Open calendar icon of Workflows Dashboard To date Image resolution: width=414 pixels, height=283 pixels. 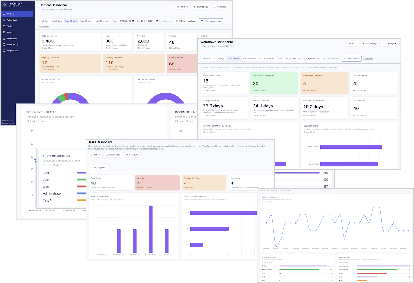point(324,59)
